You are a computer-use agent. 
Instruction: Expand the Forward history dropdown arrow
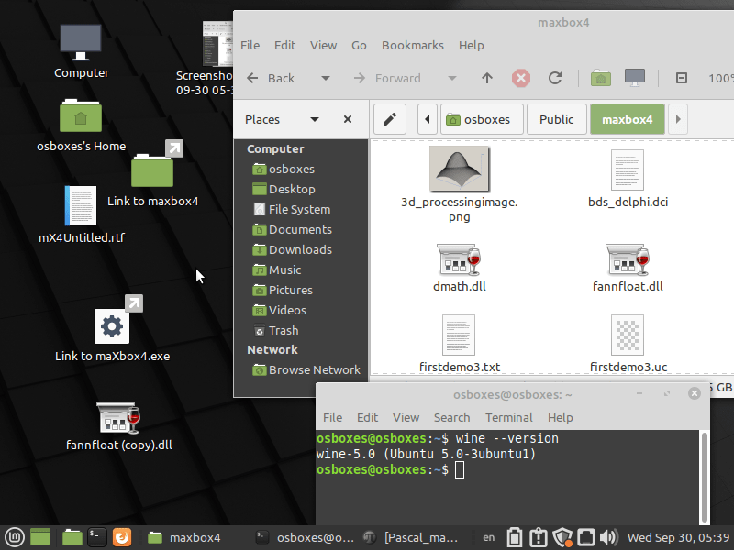point(451,78)
